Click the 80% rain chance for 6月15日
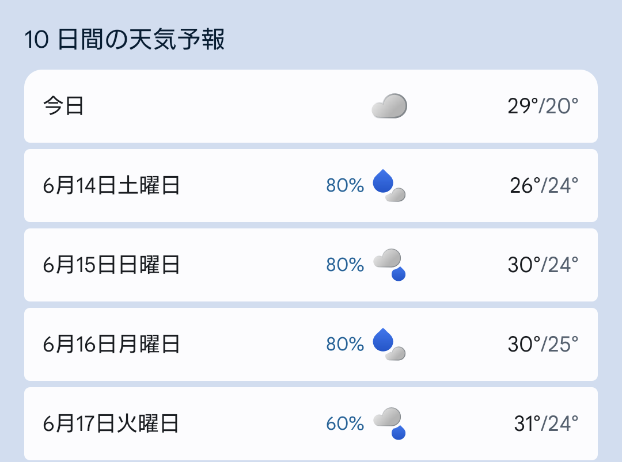Viewport: 622px width, 462px height. click(345, 265)
